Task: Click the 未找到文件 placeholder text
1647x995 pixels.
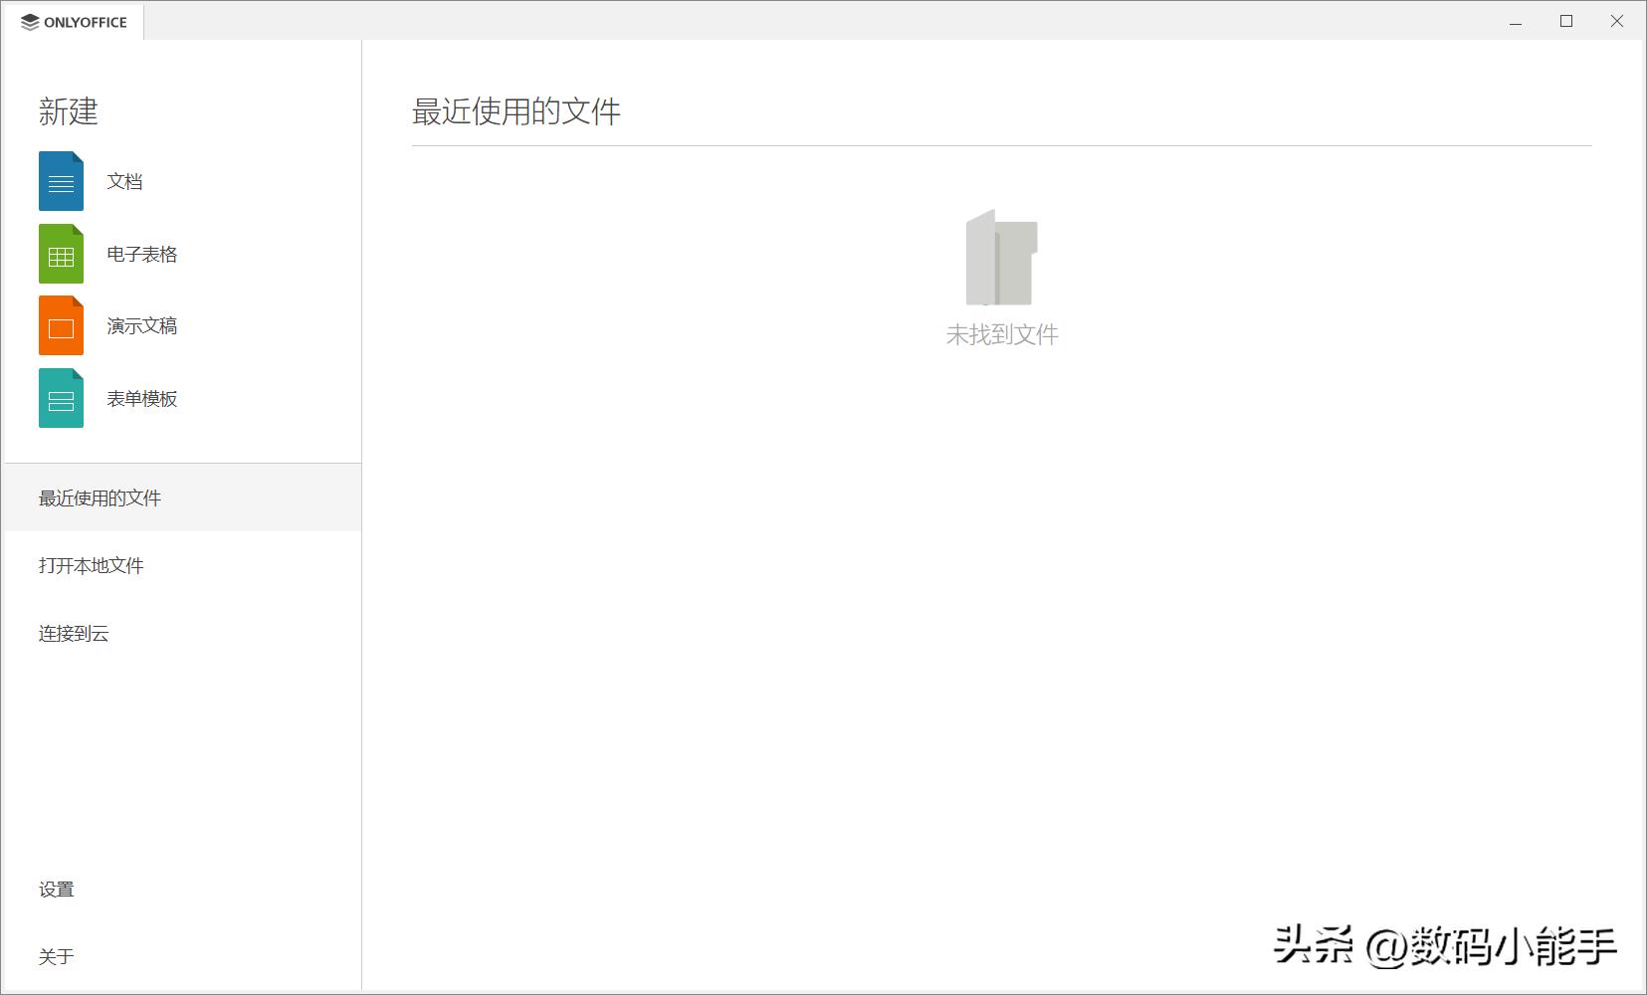Action: tap(1003, 333)
